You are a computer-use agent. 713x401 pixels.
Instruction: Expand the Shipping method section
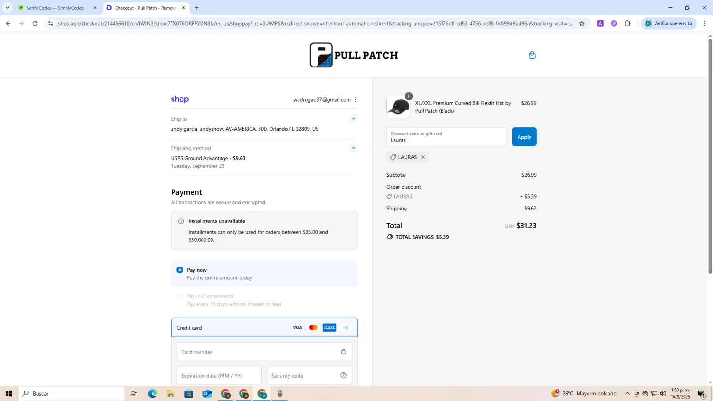coord(353,148)
